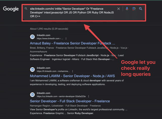The height and width of the screenshot is (119, 162).
Task: Focus the search query text field
Action: point(72,13)
